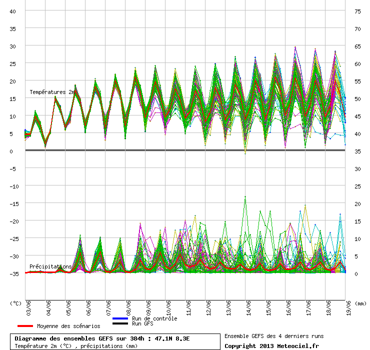Click the 05/06 date label

[68, 308]
